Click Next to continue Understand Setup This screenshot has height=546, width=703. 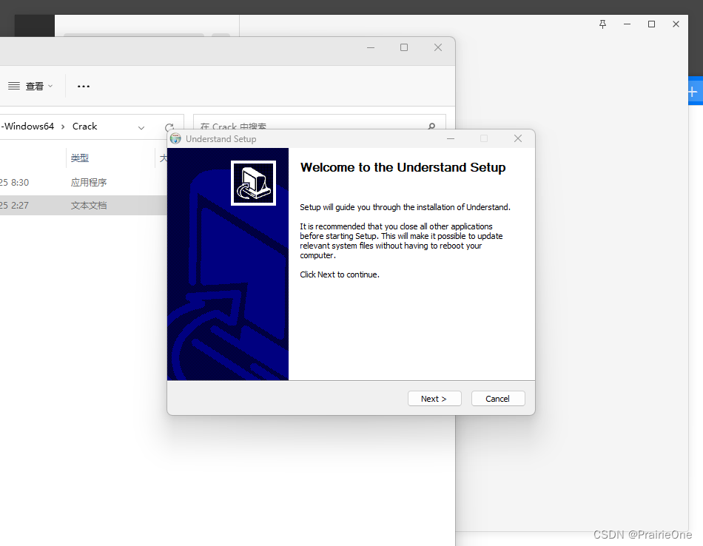pos(434,399)
